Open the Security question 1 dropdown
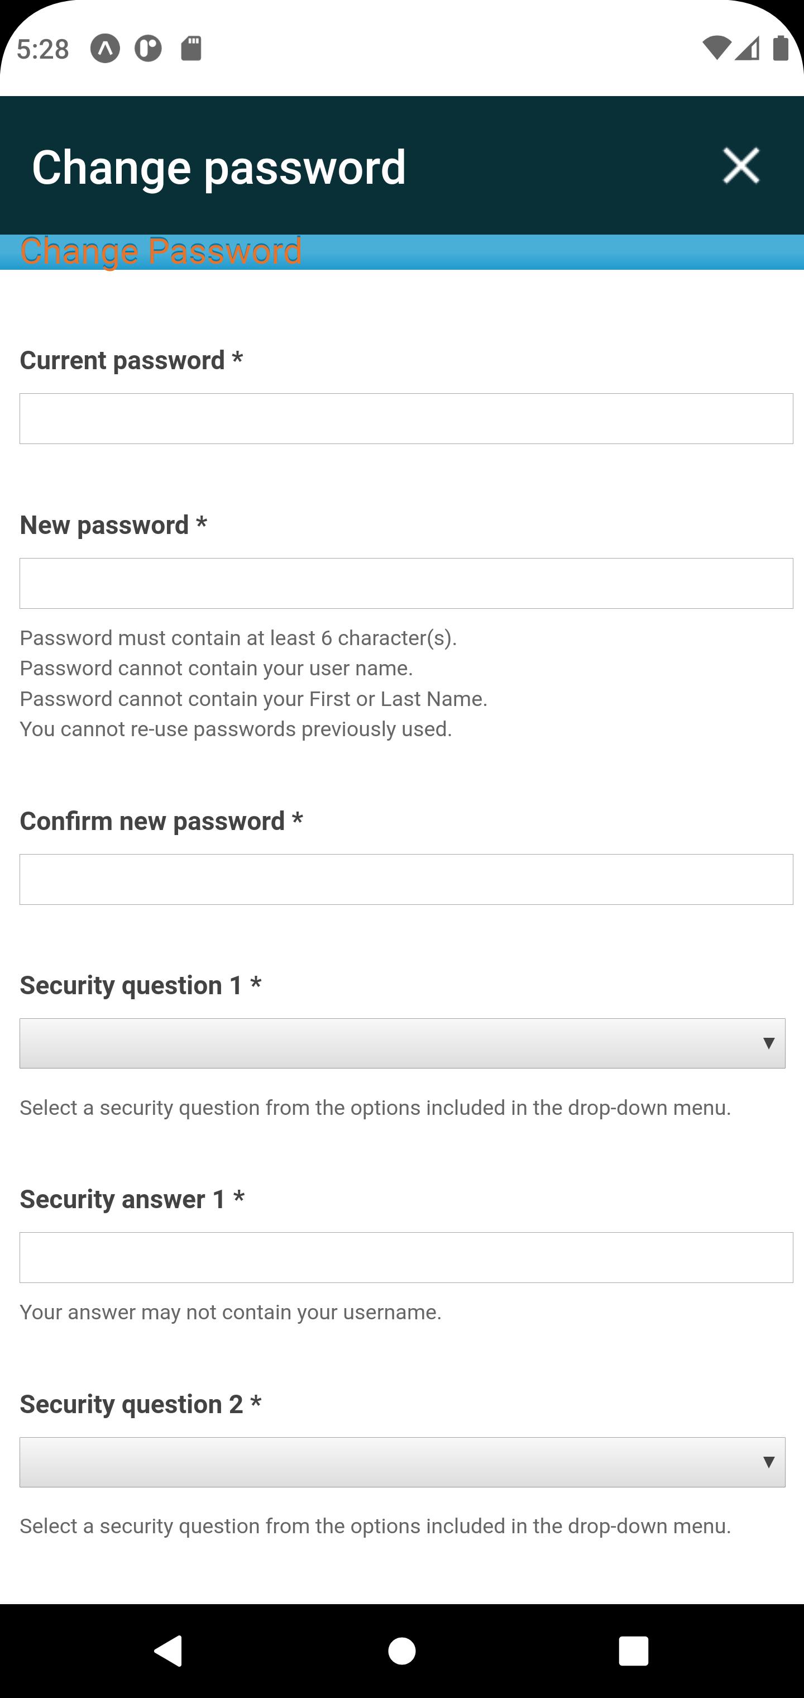Image resolution: width=804 pixels, height=1698 pixels. point(402,1043)
